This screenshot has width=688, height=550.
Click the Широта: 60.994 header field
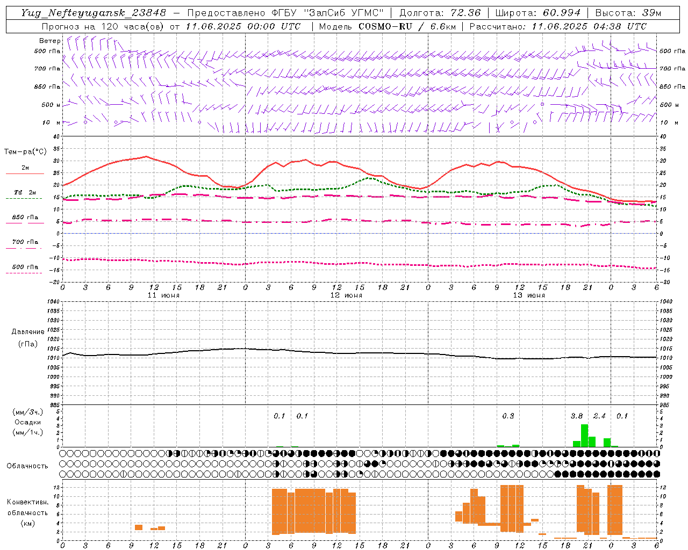537,13
